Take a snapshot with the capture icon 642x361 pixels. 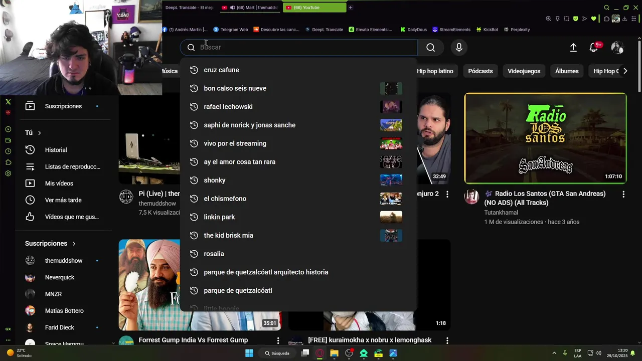(566, 19)
